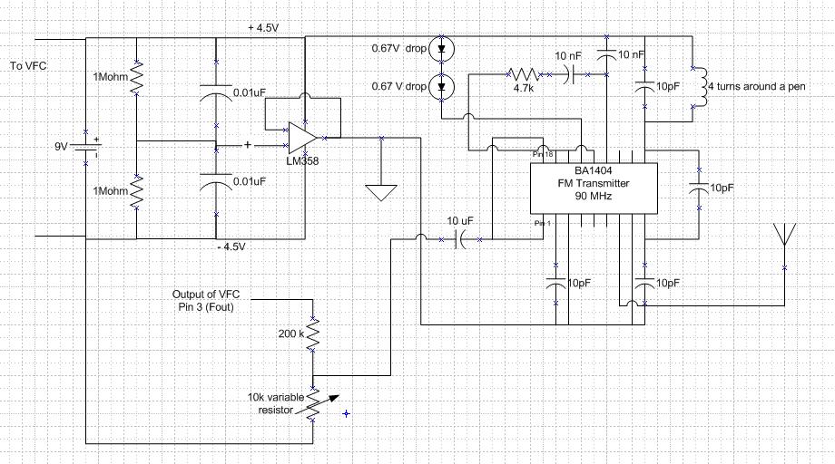
Task: Select the inductor coil symbol
Action: click(701, 87)
